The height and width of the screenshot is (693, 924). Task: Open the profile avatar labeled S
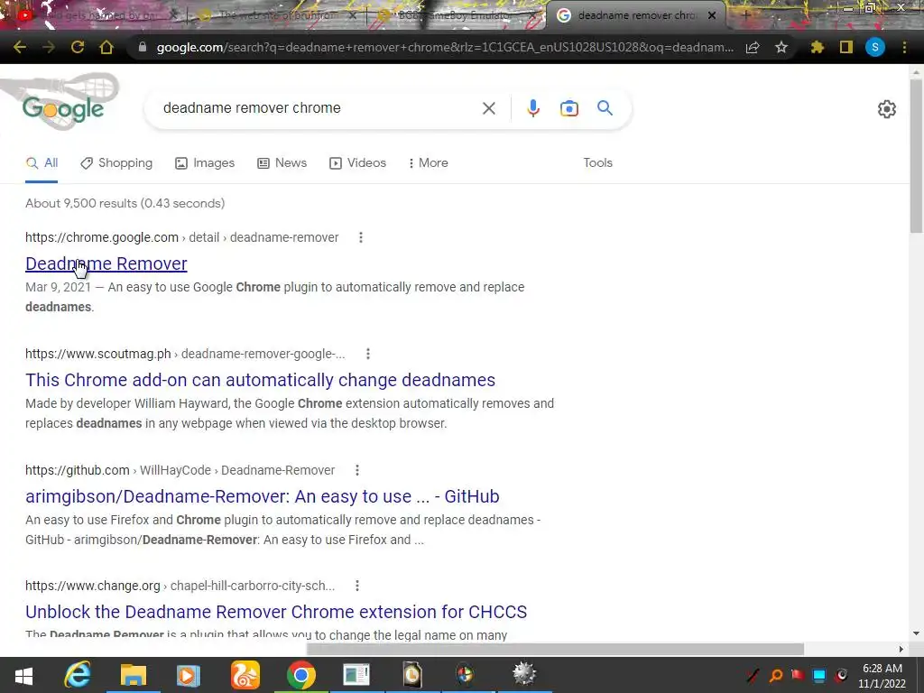(875, 47)
